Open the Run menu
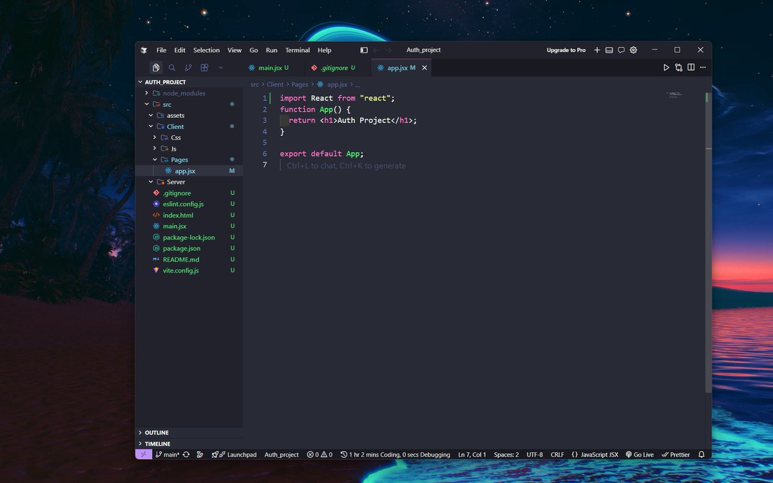The height and width of the screenshot is (483, 773). click(272, 50)
